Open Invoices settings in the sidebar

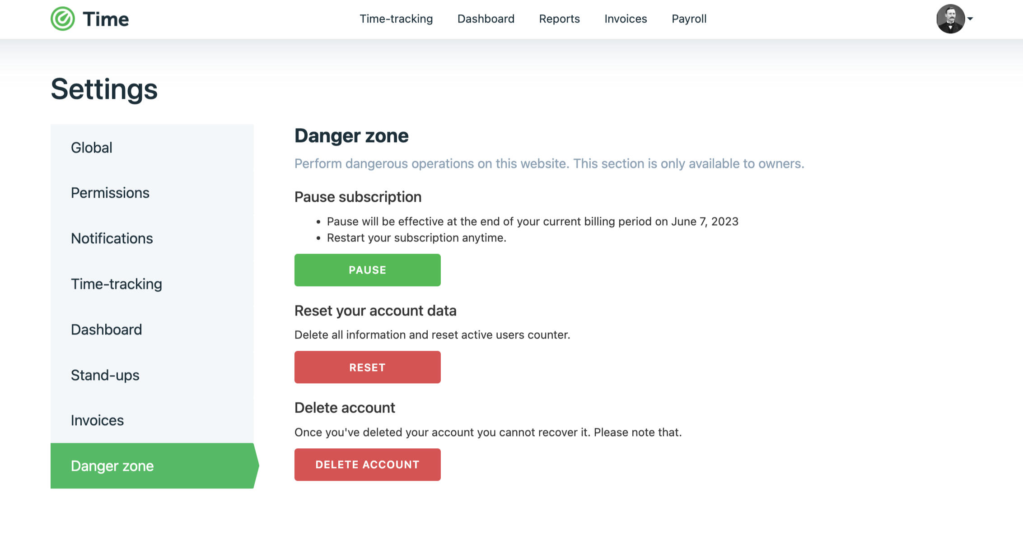pyautogui.click(x=97, y=420)
